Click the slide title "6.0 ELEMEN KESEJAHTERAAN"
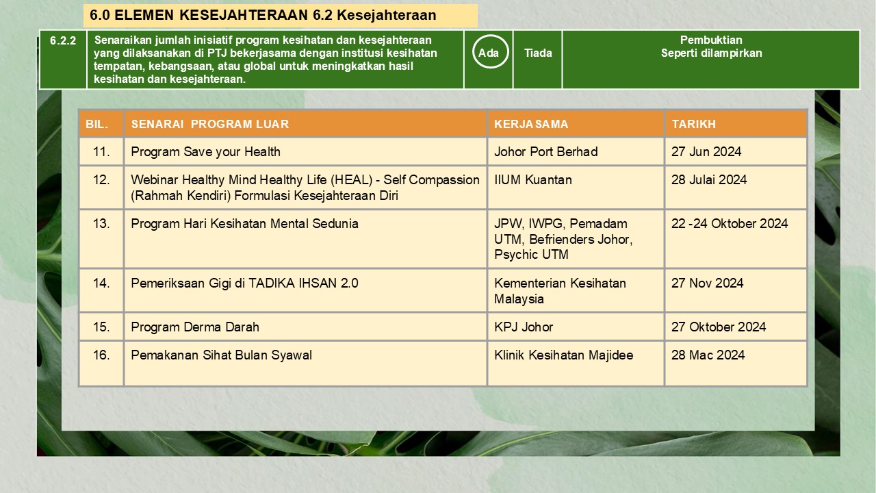The image size is (876, 493). point(263,15)
